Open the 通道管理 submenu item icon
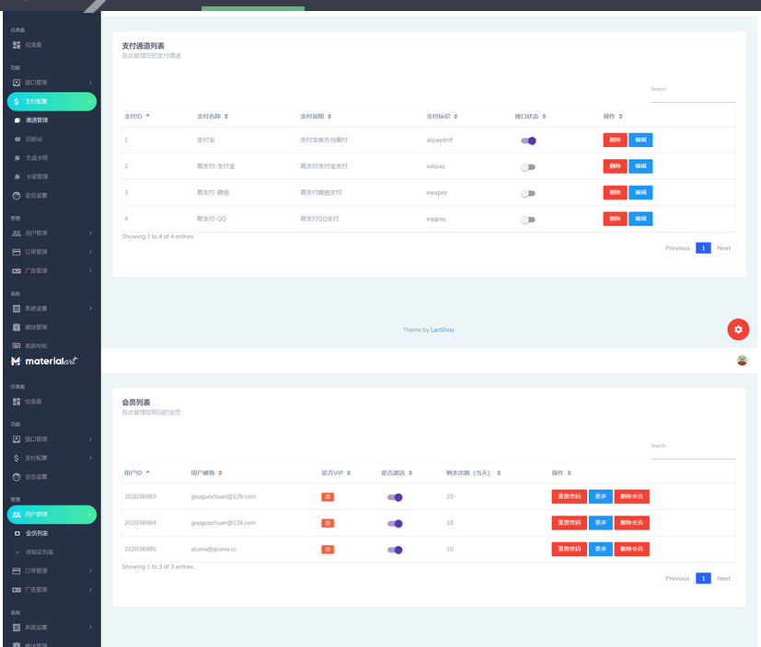Viewport: 761px width, 647px height. point(17,120)
